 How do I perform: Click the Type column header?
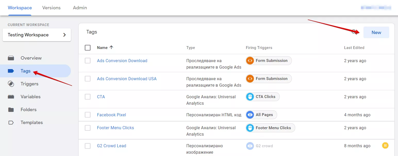click(191, 48)
